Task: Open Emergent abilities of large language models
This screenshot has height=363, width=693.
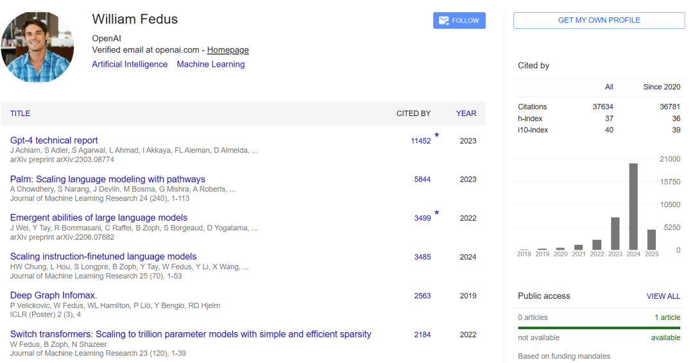Action: [x=99, y=218]
